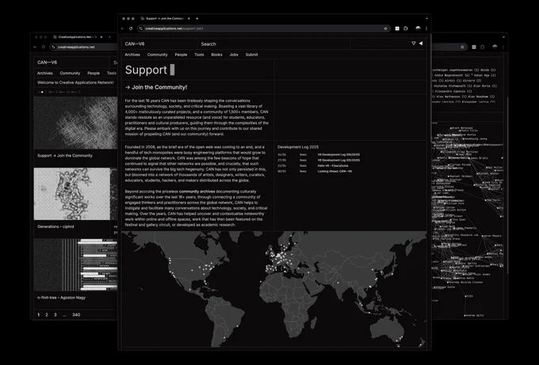Click the CAN—V6 logo in the left window
The image size is (539, 365).
point(47,62)
